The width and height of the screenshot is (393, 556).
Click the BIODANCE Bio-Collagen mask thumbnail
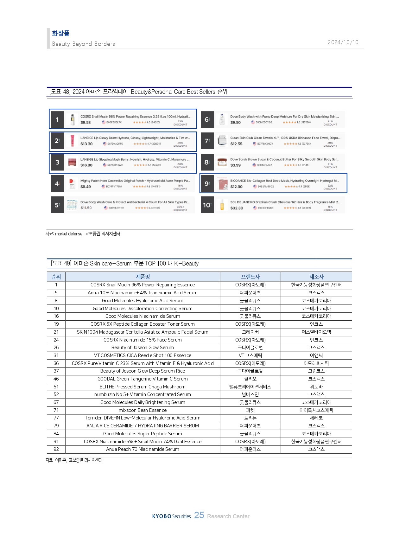click(222, 183)
